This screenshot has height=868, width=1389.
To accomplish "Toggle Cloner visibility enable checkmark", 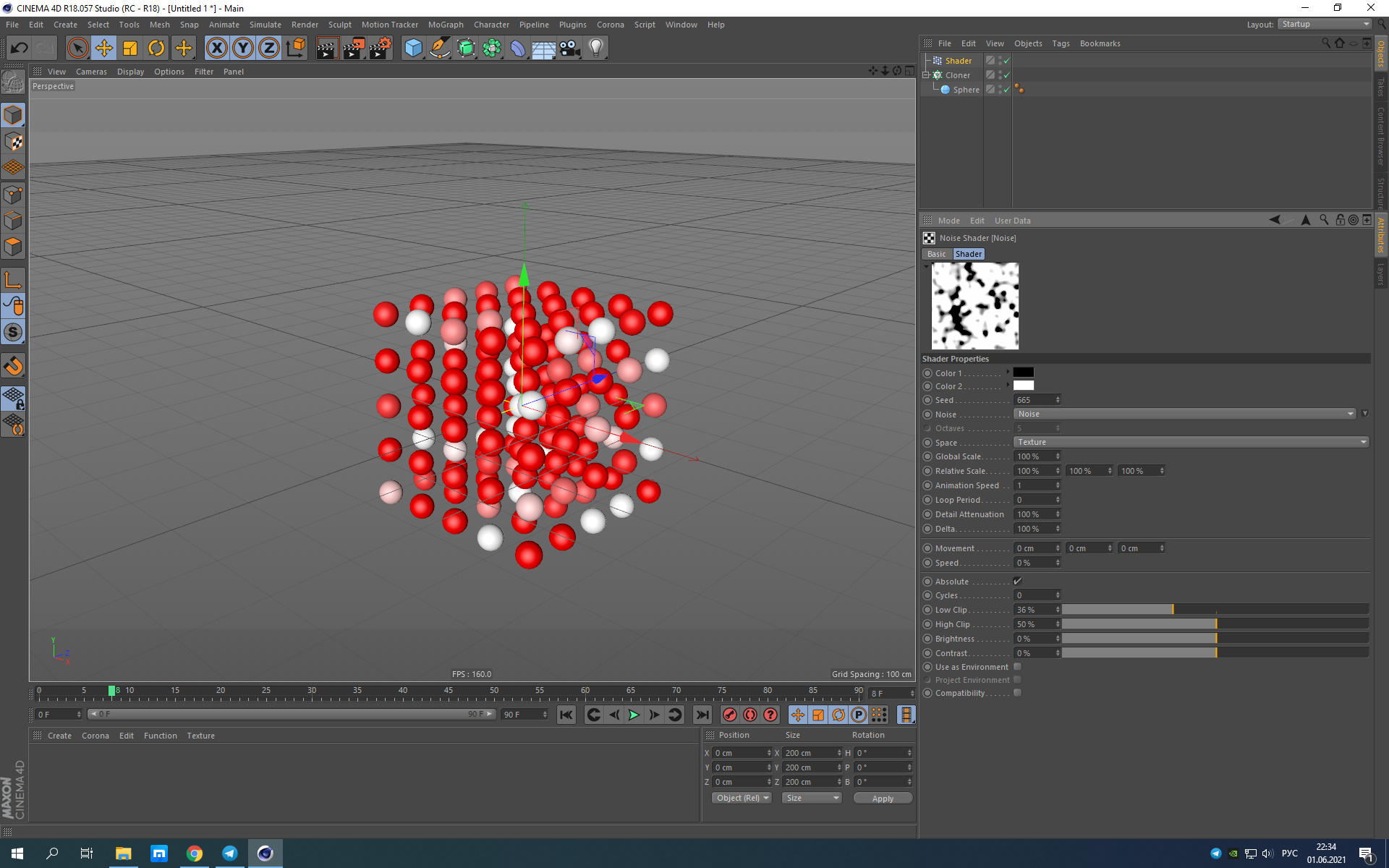I will click(1006, 75).
